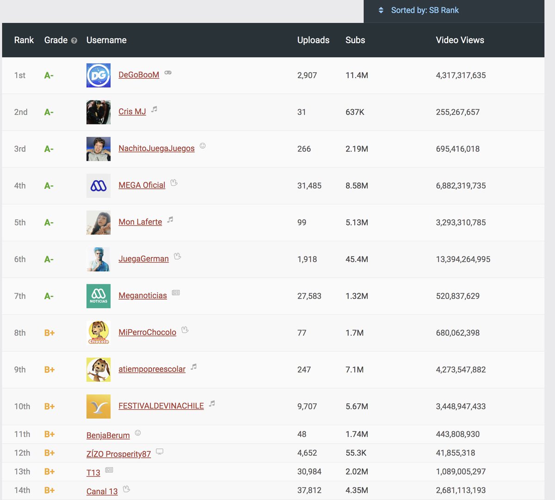555x500 pixels.
Task: Open the Sorted by SB Rank dropdown
Action: tap(454, 11)
